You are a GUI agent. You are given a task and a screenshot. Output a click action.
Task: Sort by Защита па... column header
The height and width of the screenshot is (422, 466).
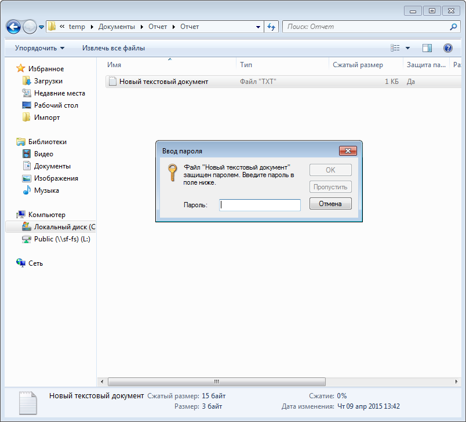point(426,65)
